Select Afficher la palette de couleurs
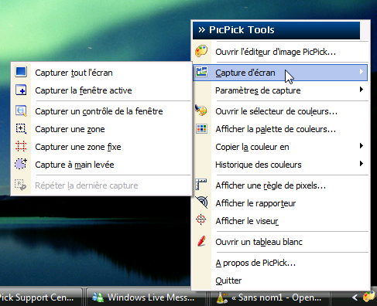Image resolution: width=377 pixels, height=306 pixels. (x=280, y=129)
